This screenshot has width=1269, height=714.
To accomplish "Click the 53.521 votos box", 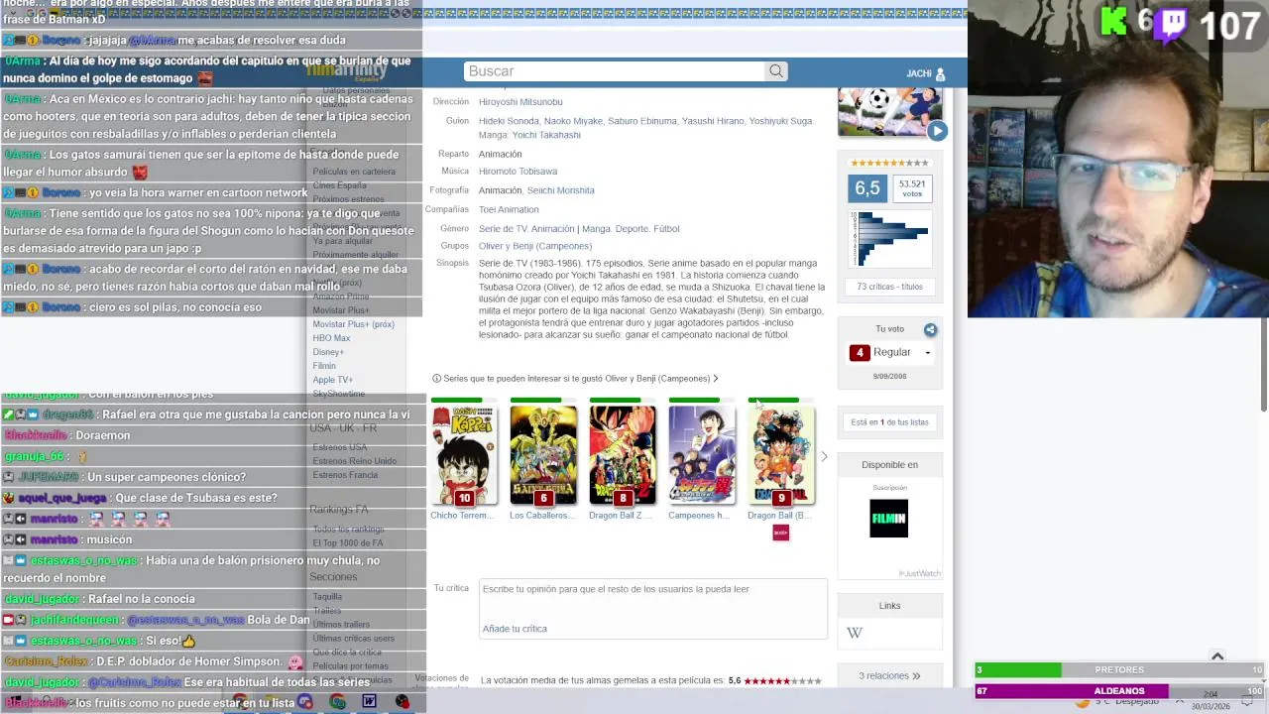I will click(911, 188).
